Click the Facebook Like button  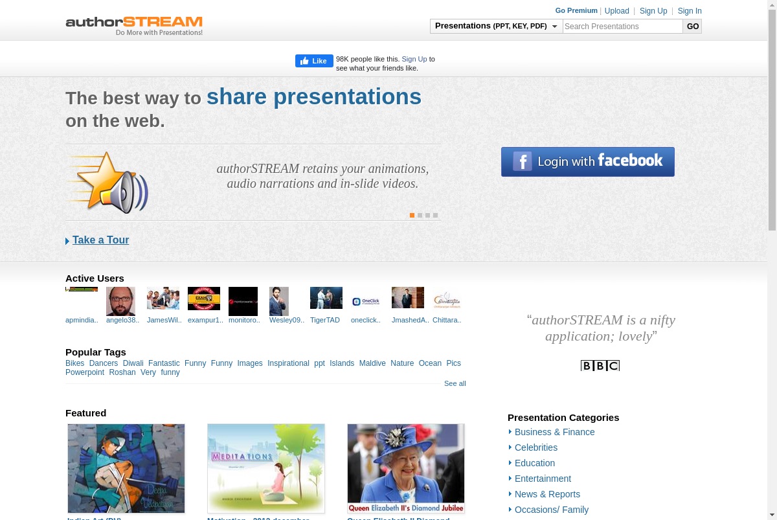click(x=314, y=61)
